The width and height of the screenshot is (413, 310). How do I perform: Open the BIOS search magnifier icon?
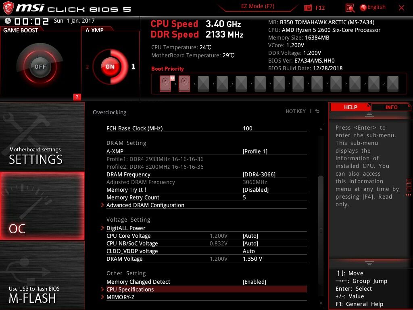[350, 8]
